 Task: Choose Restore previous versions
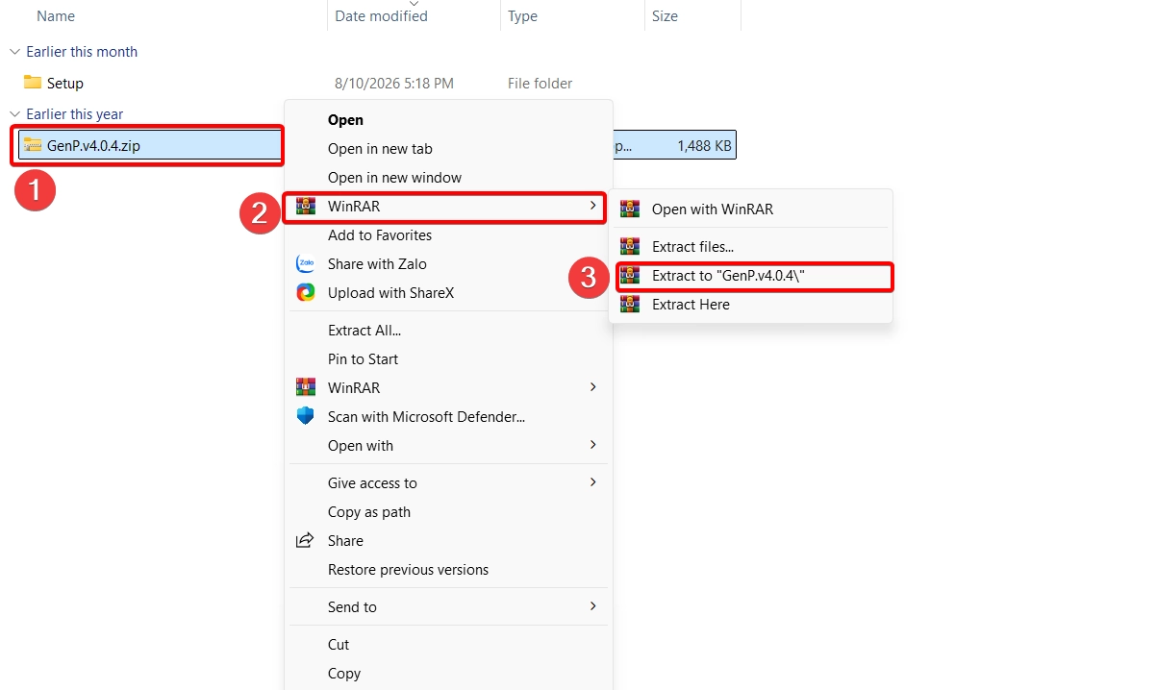[408, 570]
